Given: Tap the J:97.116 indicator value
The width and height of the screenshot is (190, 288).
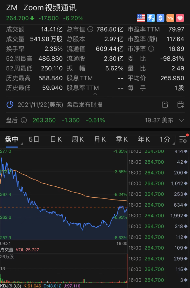Looking at the screenshot, I should [72, 286].
